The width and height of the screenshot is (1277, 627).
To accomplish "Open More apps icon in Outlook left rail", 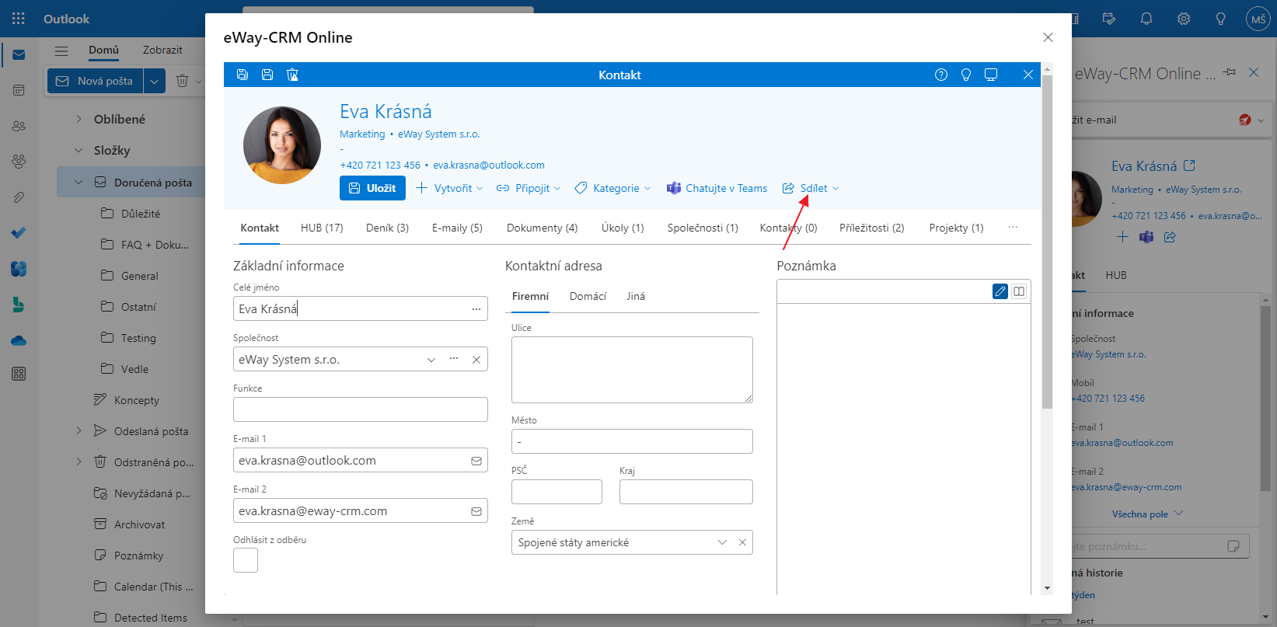I will [19, 374].
